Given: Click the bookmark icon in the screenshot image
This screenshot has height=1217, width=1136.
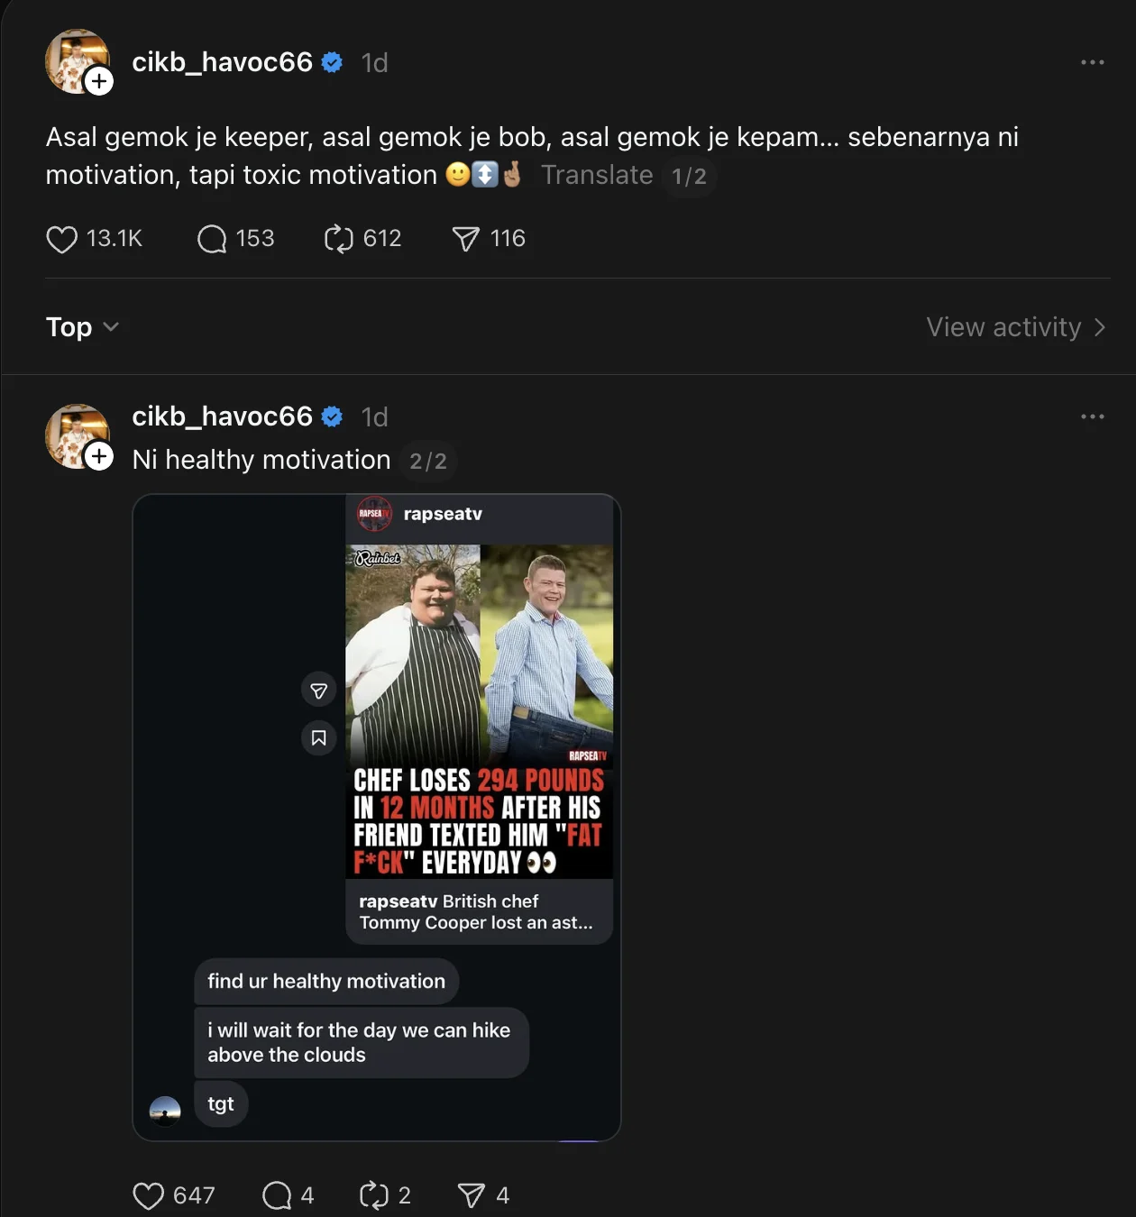Looking at the screenshot, I should (x=318, y=738).
